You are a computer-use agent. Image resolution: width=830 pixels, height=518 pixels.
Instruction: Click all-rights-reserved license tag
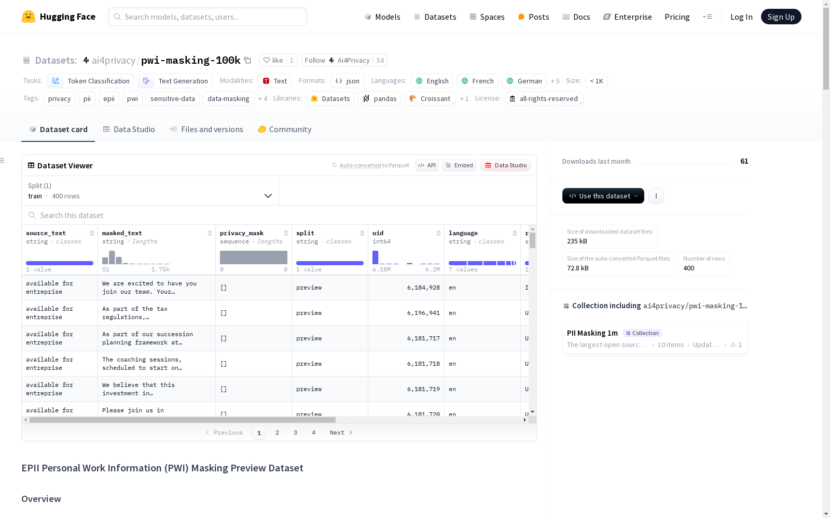[544, 98]
